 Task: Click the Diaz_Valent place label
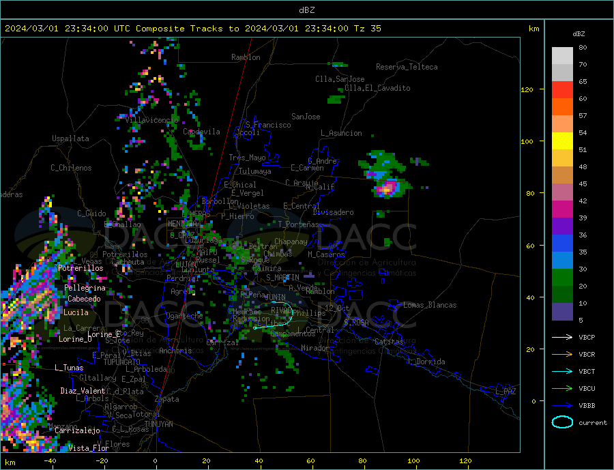(83, 391)
